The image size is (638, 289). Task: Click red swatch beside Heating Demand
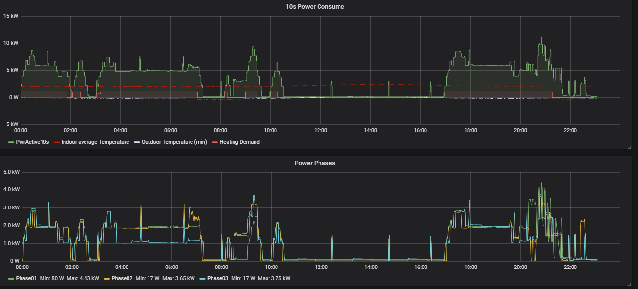coord(214,142)
